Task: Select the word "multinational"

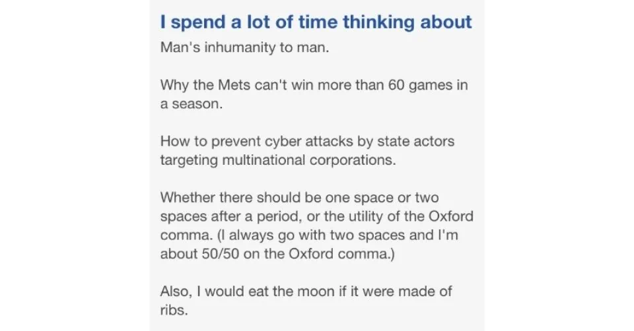Action: [x=262, y=160]
